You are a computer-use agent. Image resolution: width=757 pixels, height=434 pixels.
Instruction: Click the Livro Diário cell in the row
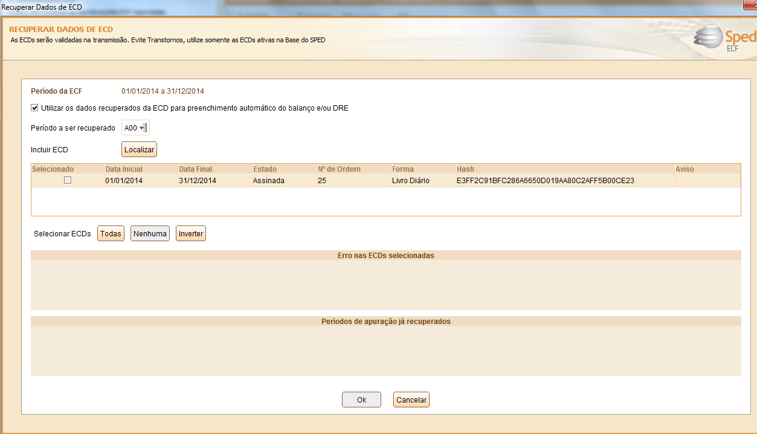point(411,181)
